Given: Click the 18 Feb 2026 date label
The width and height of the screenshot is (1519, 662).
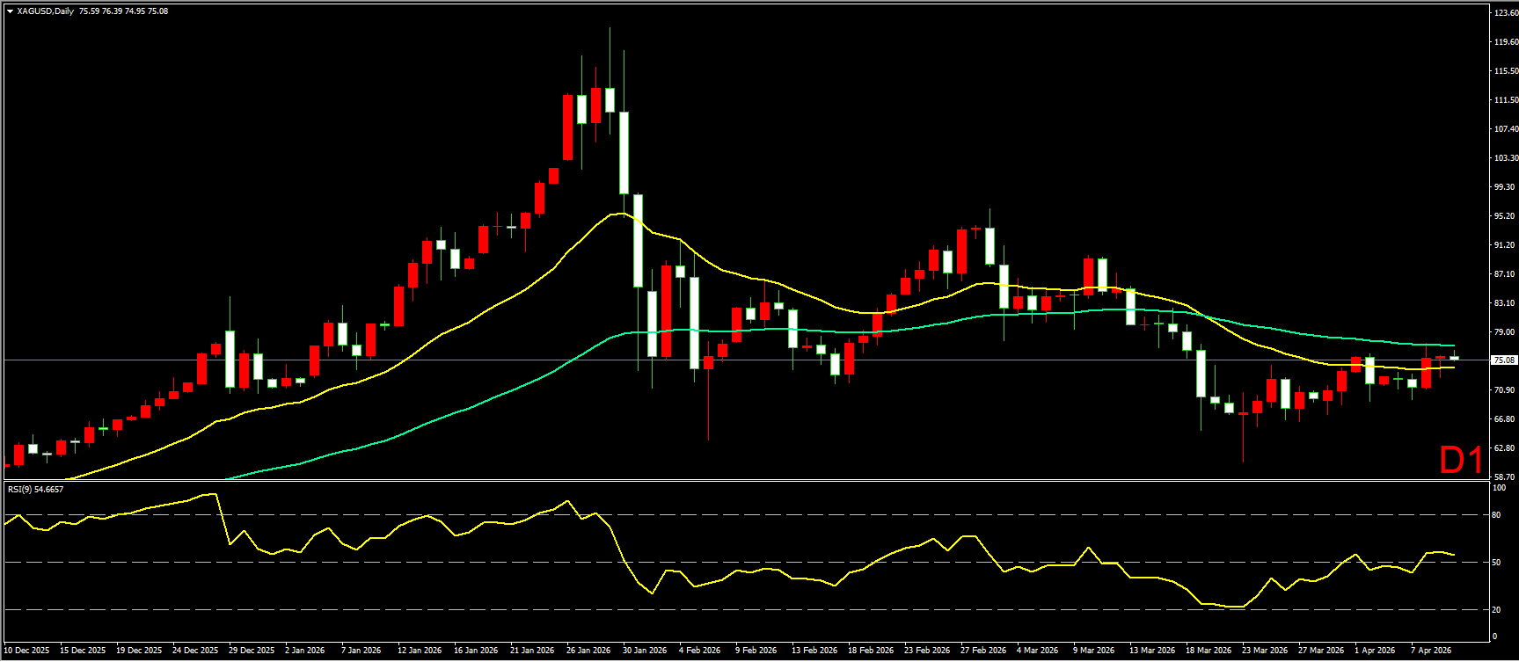Looking at the screenshot, I should tap(870, 651).
